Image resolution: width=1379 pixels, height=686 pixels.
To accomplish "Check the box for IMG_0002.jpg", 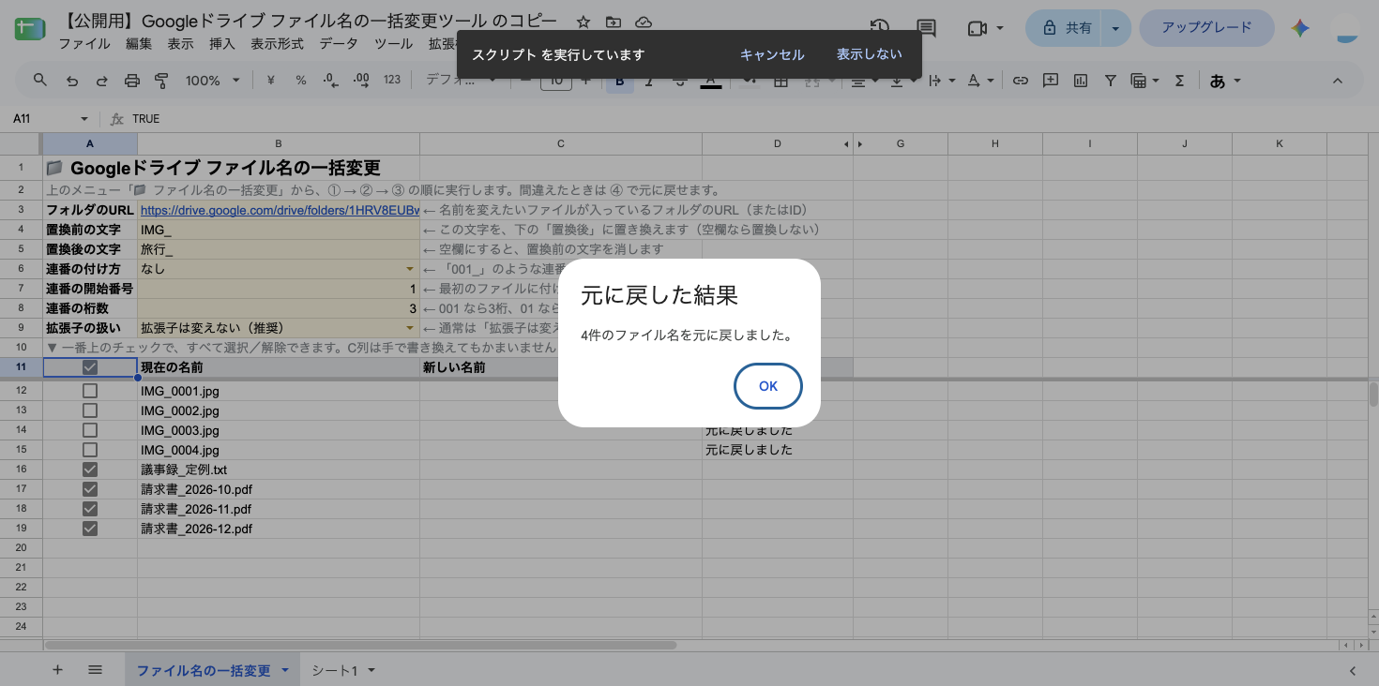I will 90,410.
